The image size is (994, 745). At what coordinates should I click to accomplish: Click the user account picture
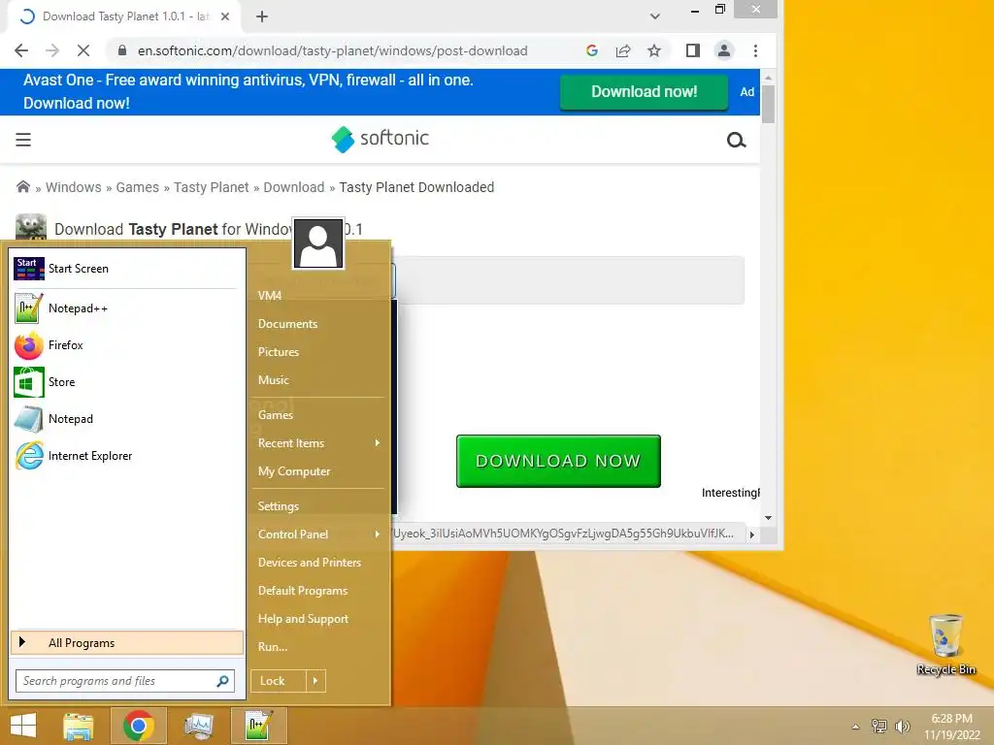[x=318, y=243]
